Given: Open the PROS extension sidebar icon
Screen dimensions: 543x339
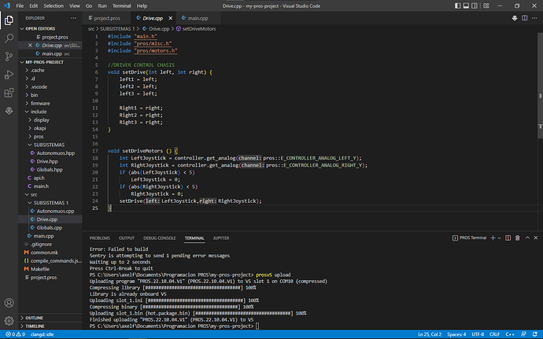Looking at the screenshot, I should (9, 111).
